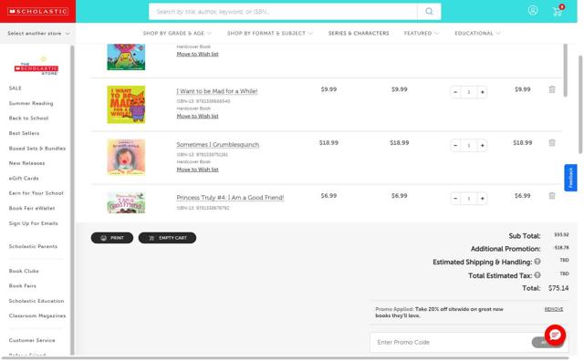The height and width of the screenshot is (361, 584).
Task: Expand Select another store dropdown
Action: pyautogui.click(x=38, y=33)
